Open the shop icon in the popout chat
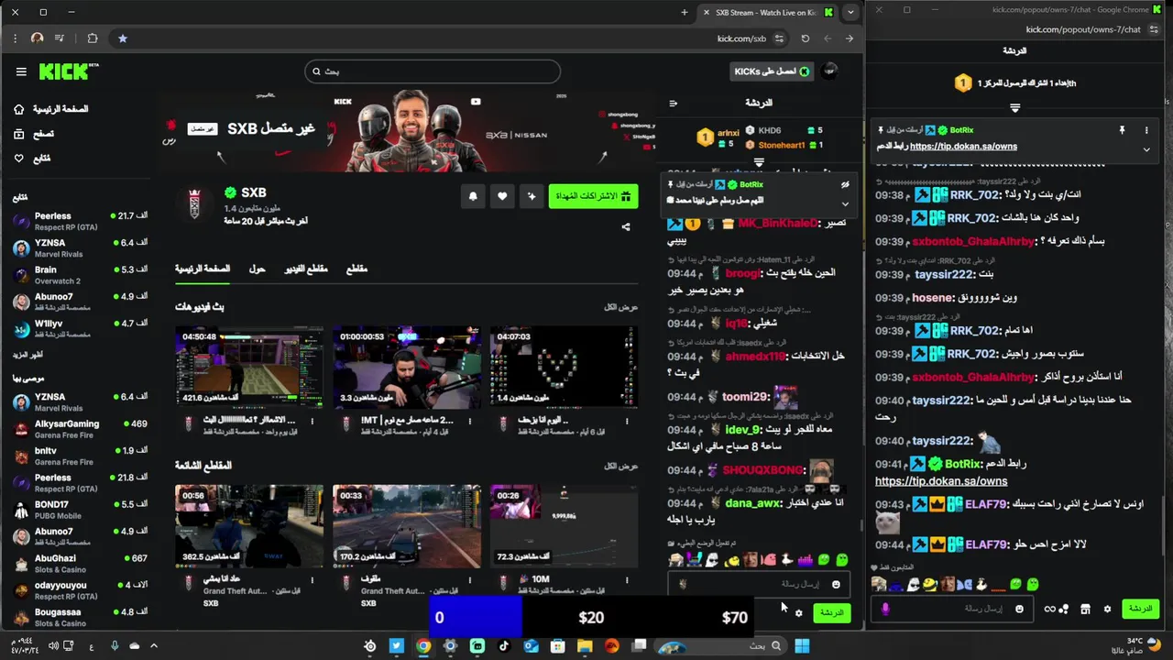1173x660 pixels. pos(1085,609)
